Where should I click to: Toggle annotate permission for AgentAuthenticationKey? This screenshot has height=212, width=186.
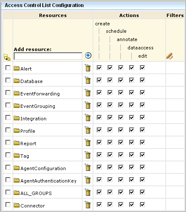click(x=121, y=180)
